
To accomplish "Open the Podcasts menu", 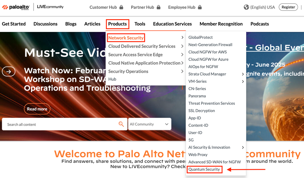I will click(x=260, y=24).
